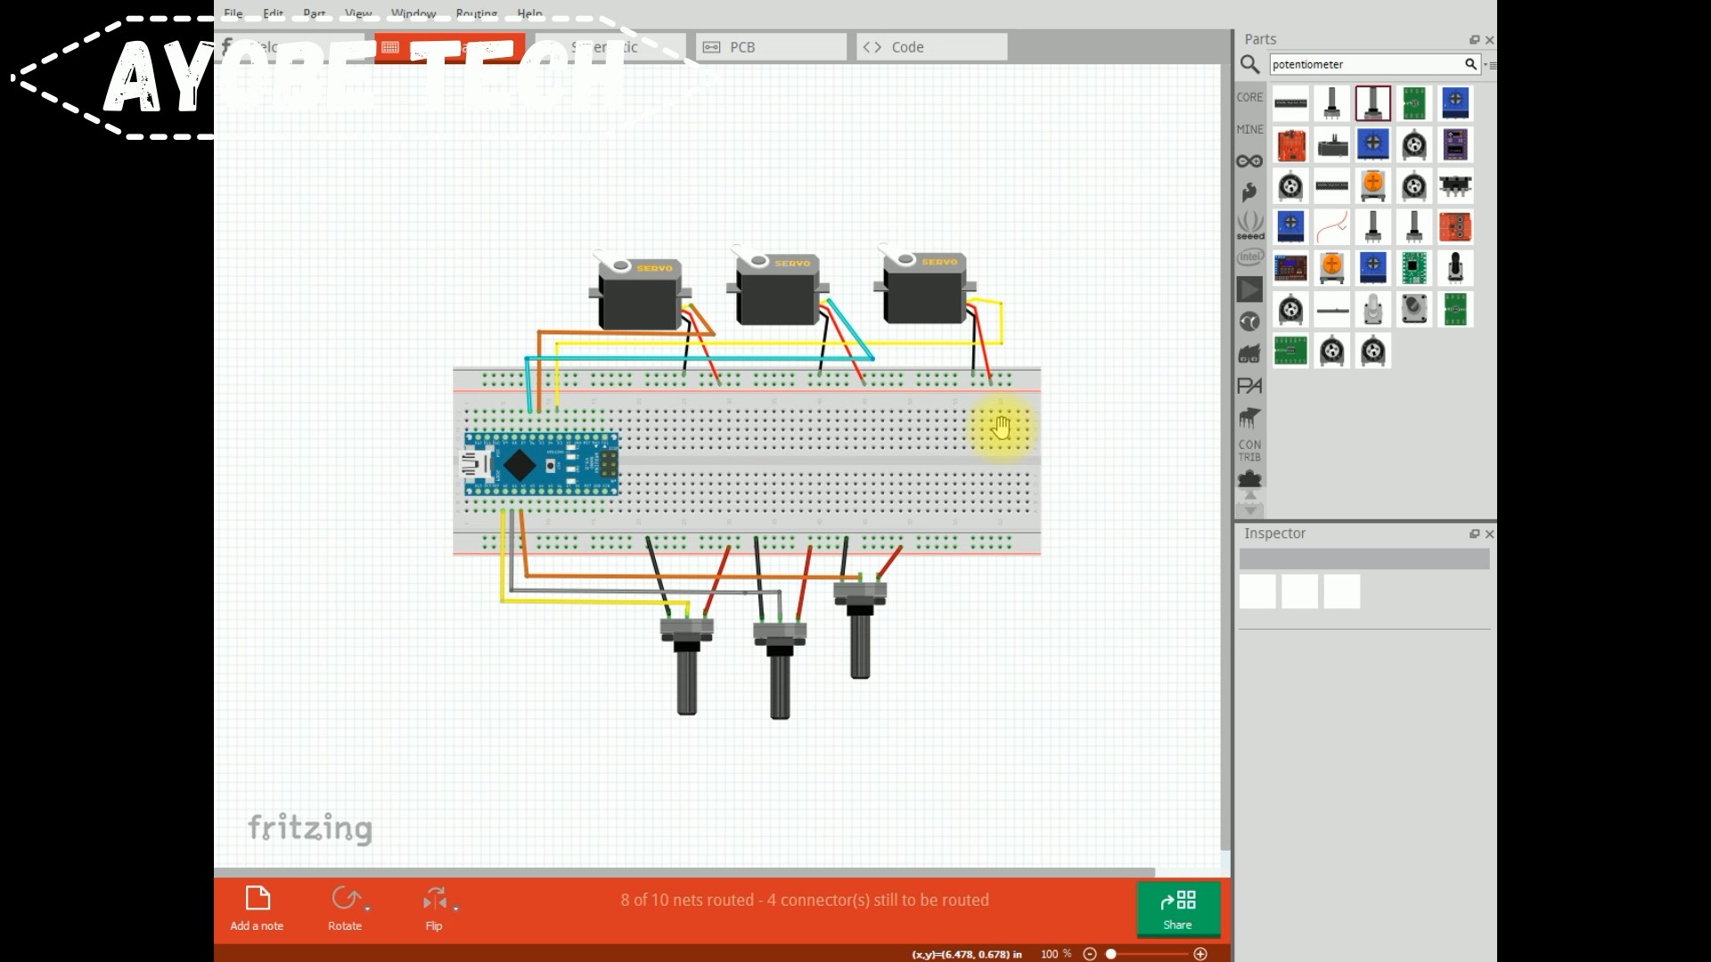This screenshot has width=1711, height=962.
Task: Click the CORE parts category icon
Action: (x=1249, y=96)
